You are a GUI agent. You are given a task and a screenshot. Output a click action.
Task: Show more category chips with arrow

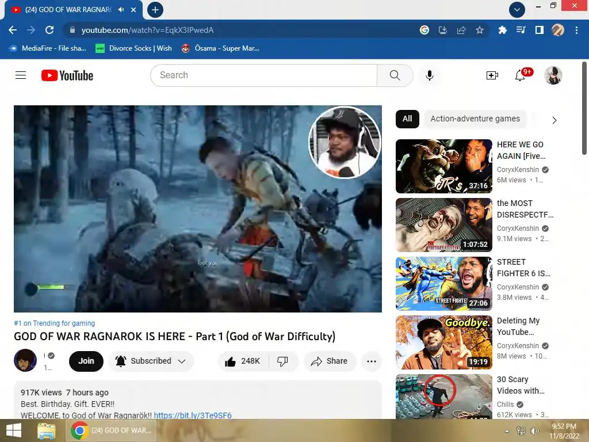click(554, 120)
